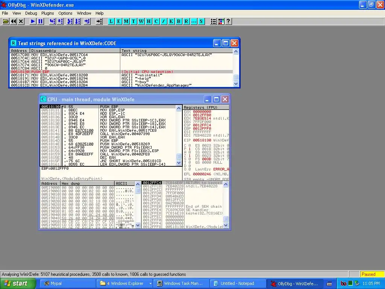
Task: Click the P flag value in registers
Action: pos(189,149)
